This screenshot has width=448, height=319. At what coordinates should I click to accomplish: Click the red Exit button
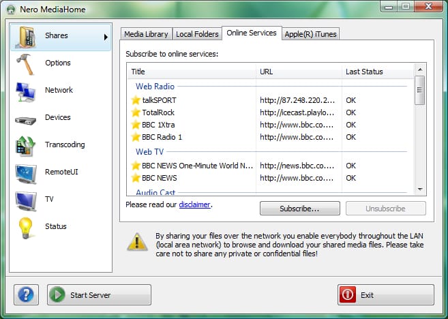[386, 294]
